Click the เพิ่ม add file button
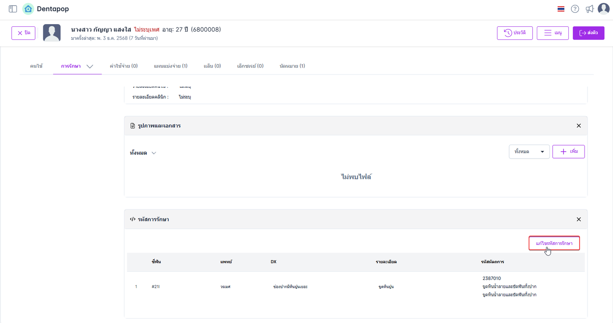Image resolution: width=613 pixels, height=323 pixels. coord(568,152)
